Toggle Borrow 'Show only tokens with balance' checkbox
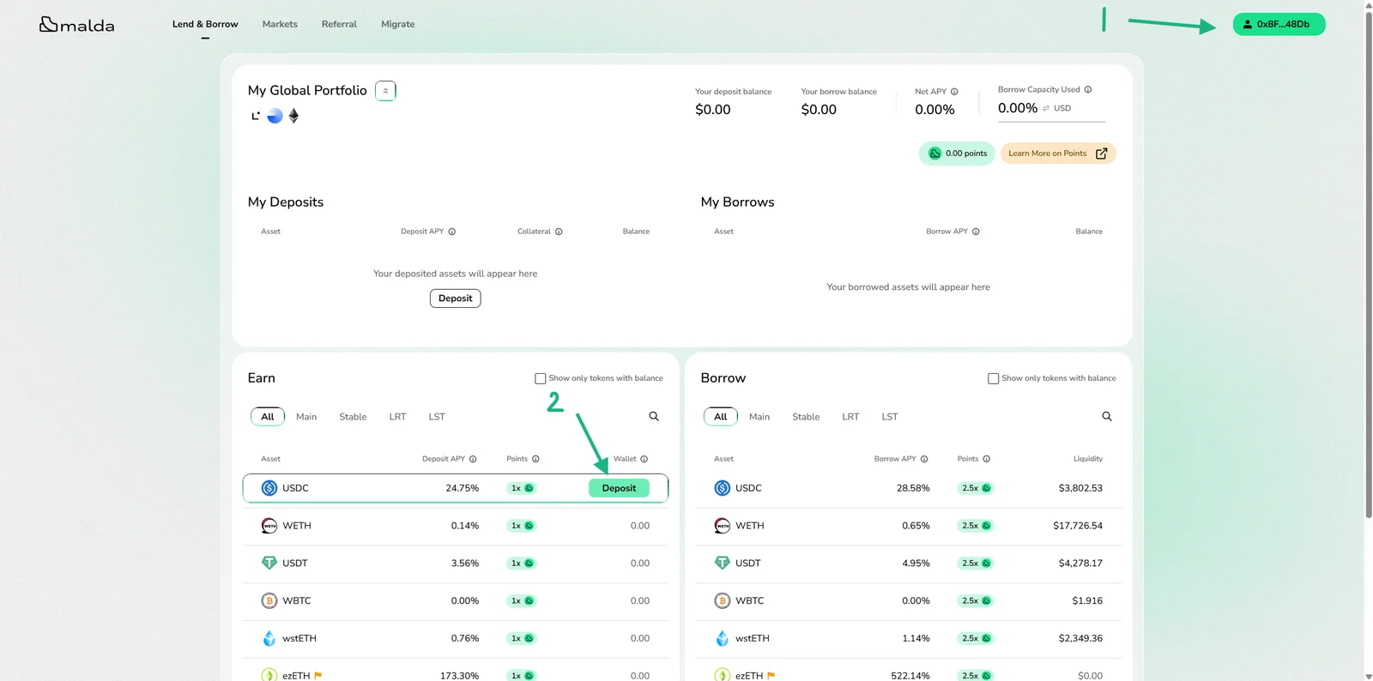This screenshot has width=1373, height=681. [994, 378]
